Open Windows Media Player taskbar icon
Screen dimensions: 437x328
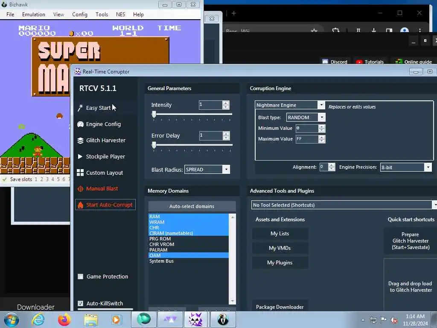pyautogui.click(x=116, y=319)
